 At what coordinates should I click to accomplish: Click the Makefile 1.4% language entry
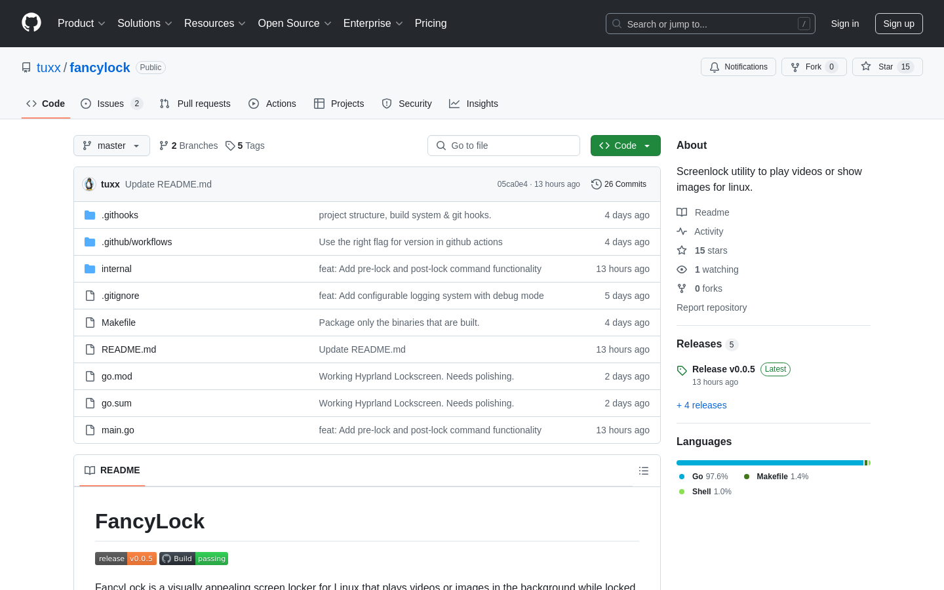click(x=776, y=477)
